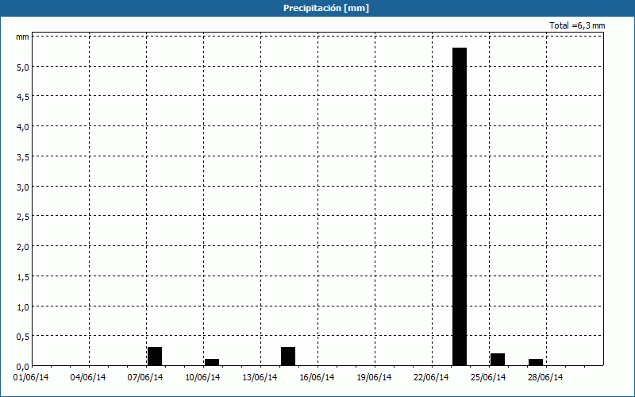Click the tallest rainfall bar near 23/06/14

tap(460, 206)
